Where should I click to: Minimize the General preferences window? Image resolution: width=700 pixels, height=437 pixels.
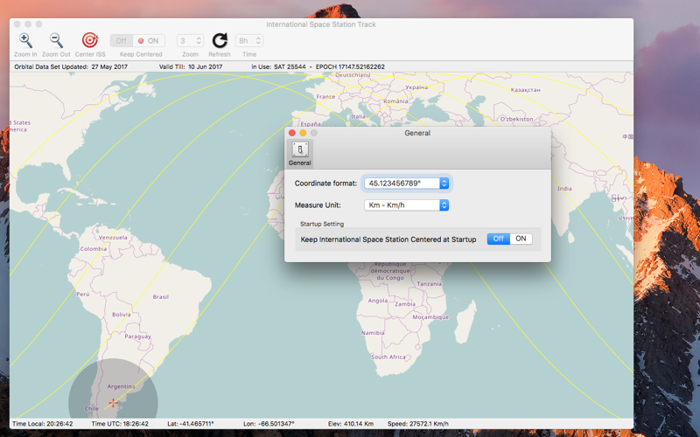[x=303, y=133]
